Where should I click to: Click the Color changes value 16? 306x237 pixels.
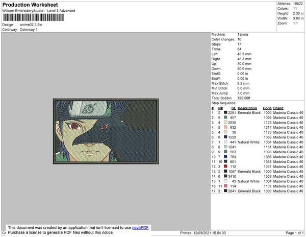pyautogui.click(x=239, y=39)
